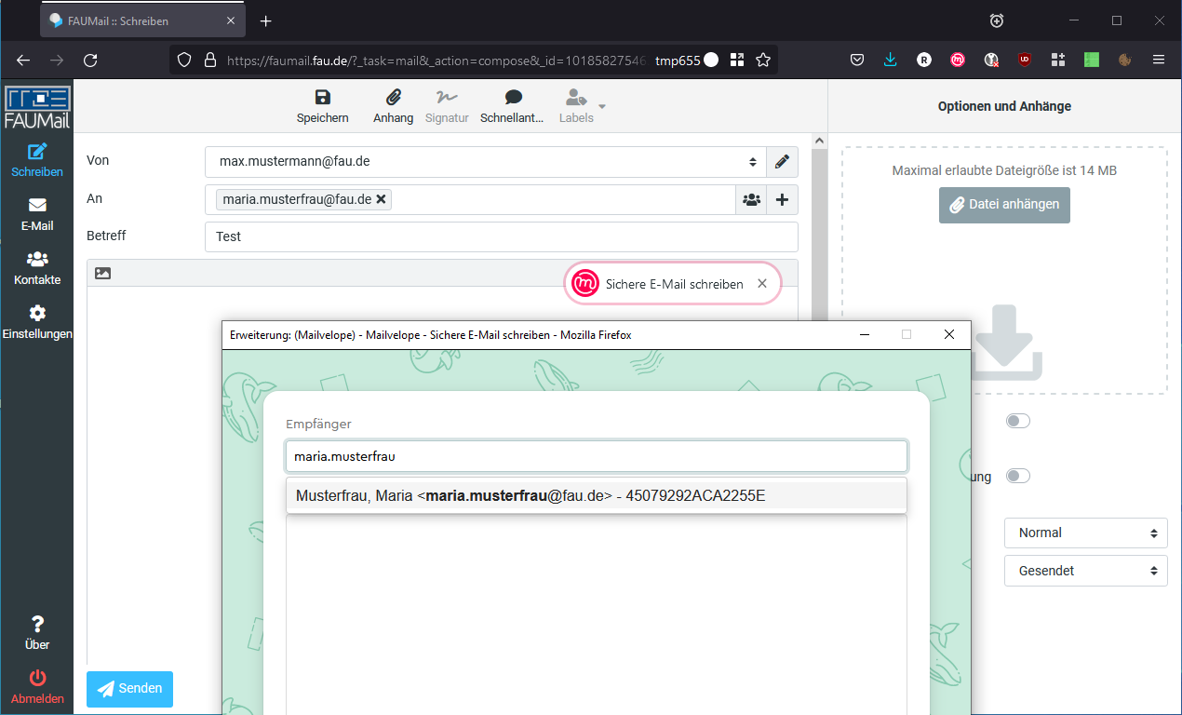
Task: Click the insert image icon in editor toolbar
Action: [103, 274]
